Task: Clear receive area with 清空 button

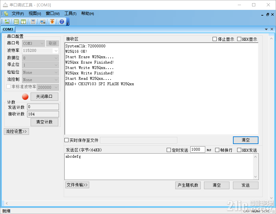Action: coord(245,140)
